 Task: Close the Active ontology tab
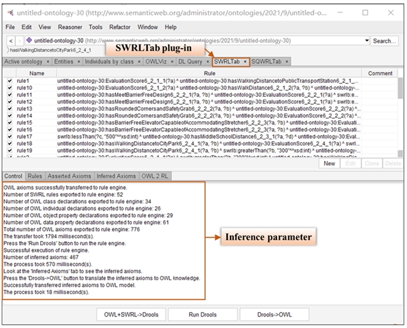(x=48, y=62)
